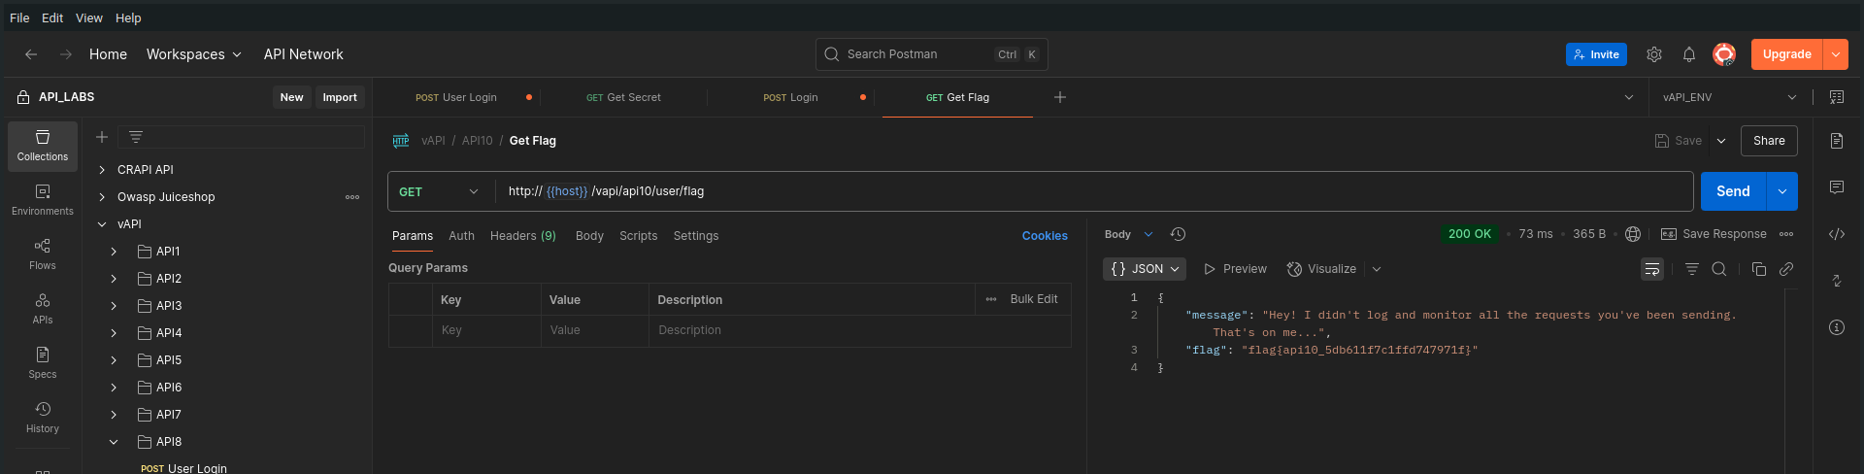
Task: Open the Scripts tab
Action: [639, 236]
